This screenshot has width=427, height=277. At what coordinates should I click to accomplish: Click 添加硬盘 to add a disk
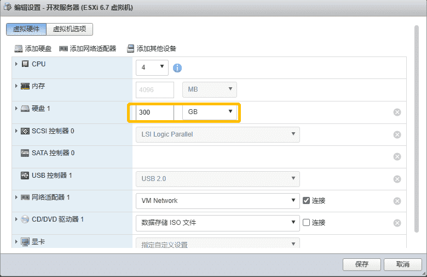tap(33, 49)
